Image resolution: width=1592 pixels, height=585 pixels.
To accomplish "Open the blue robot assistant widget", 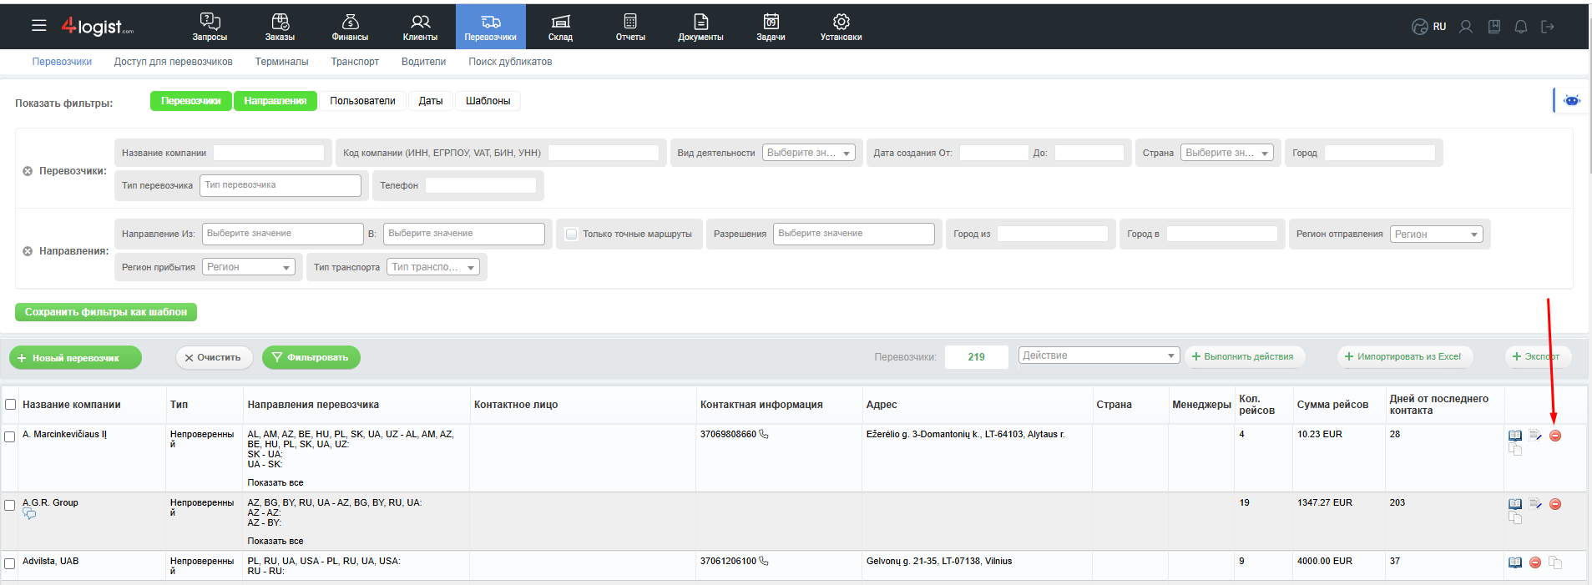I will pyautogui.click(x=1572, y=100).
